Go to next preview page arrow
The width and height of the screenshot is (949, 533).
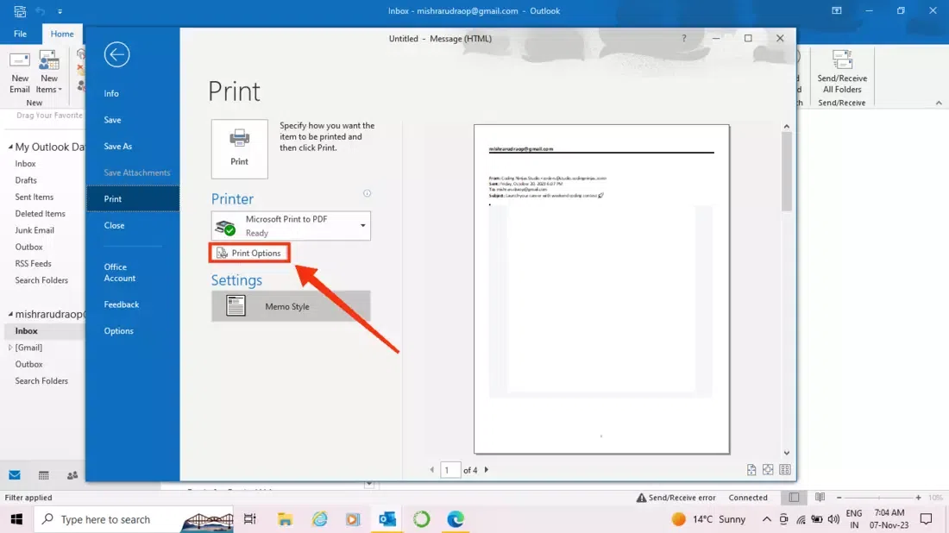click(487, 469)
